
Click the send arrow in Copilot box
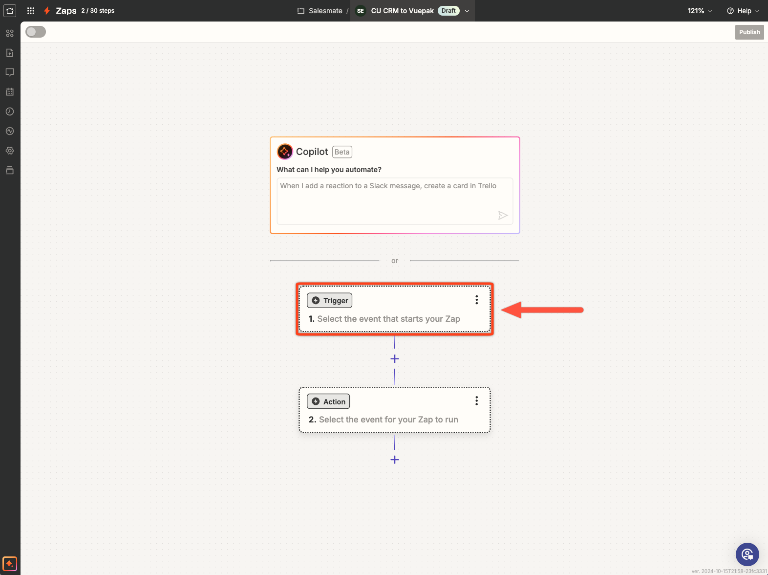pyautogui.click(x=502, y=215)
